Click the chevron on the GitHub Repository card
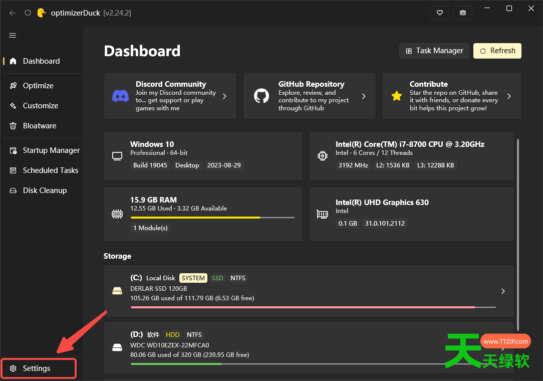This screenshot has width=543, height=381. 364,96
